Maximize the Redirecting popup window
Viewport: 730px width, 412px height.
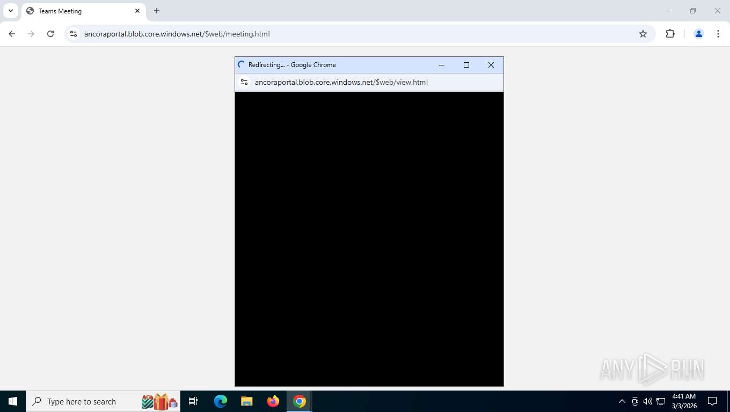click(x=466, y=65)
